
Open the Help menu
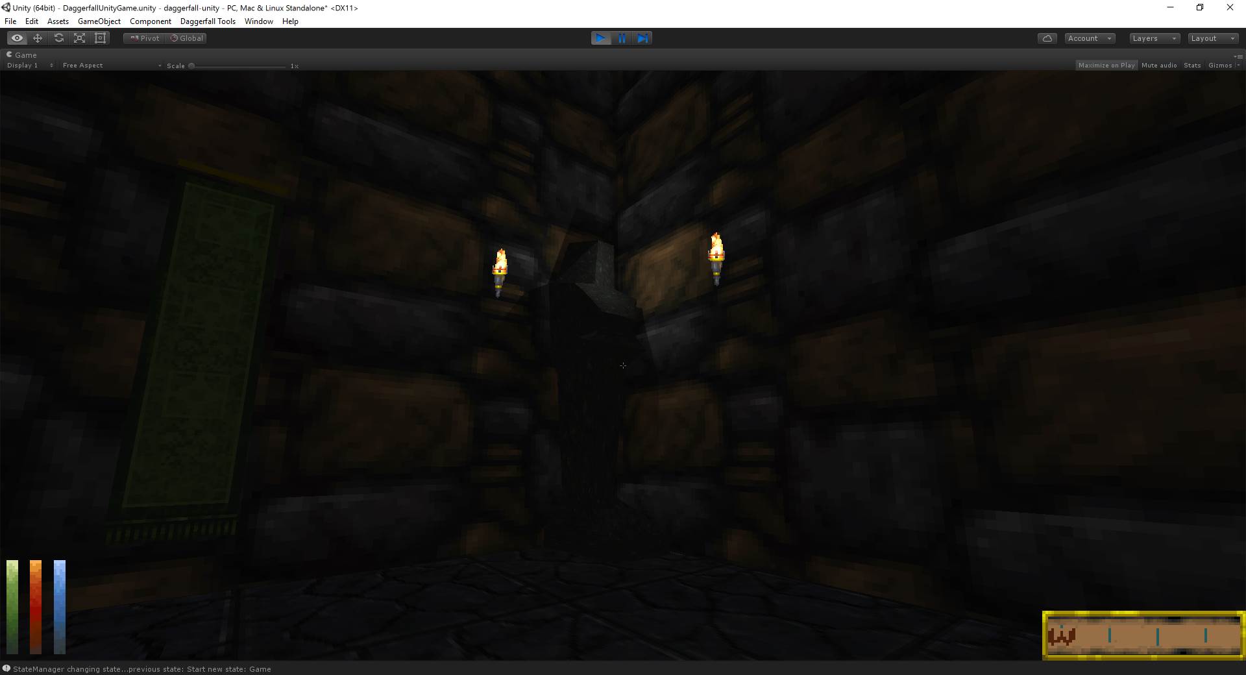coord(290,21)
